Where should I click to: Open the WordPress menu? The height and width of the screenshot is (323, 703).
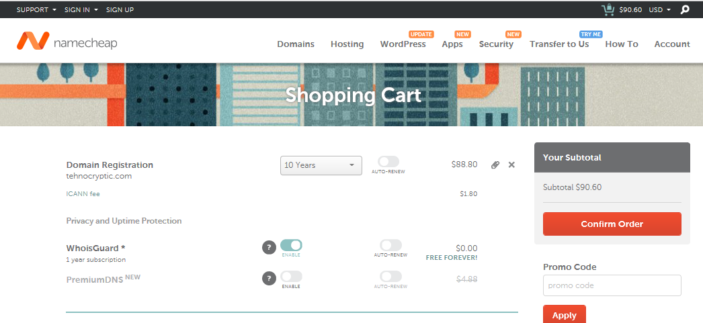pyautogui.click(x=403, y=44)
